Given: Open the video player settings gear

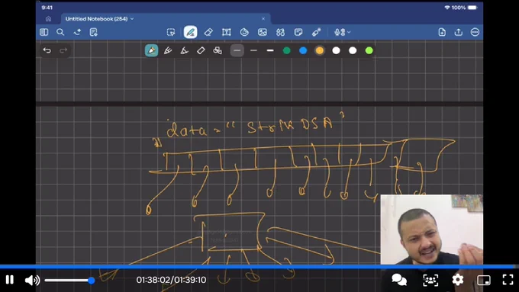Looking at the screenshot, I should (x=458, y=280).
